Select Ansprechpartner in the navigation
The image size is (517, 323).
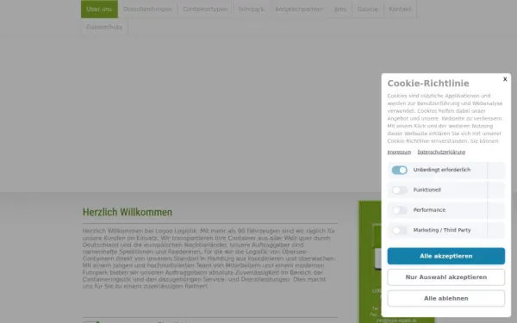tap(299, 9)
